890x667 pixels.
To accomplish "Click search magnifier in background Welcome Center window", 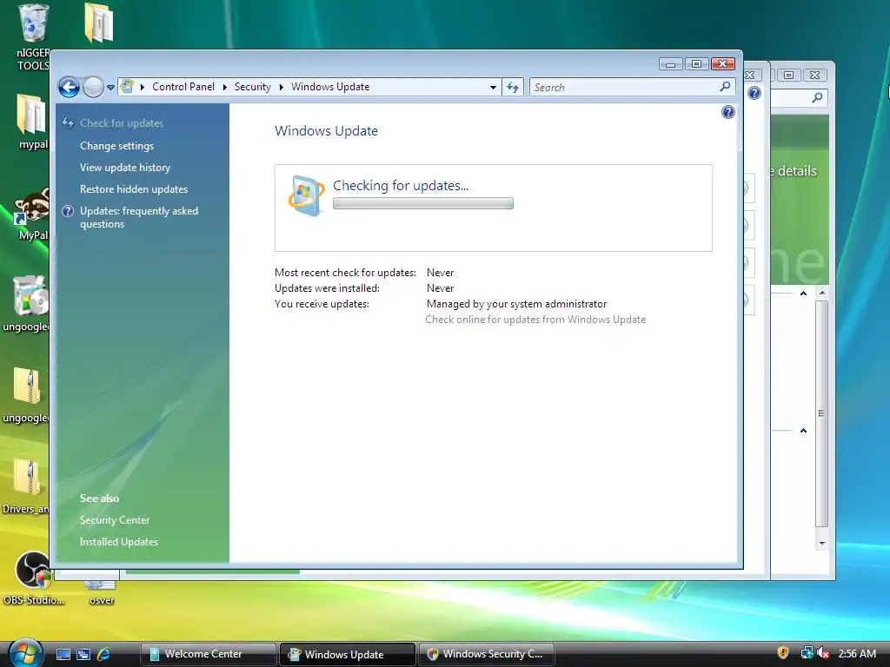I will (817, 97).
